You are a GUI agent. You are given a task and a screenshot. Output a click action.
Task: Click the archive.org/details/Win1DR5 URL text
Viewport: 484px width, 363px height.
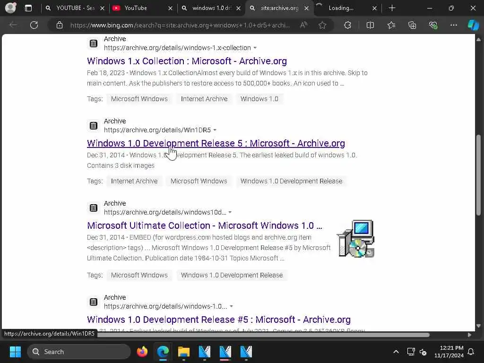[157, 130]
